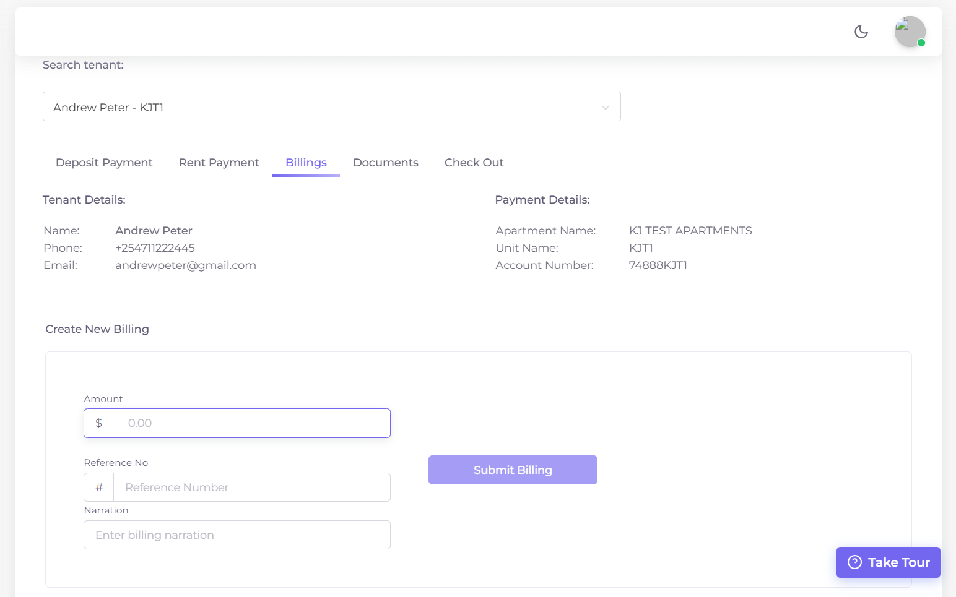Click the green online status indicator

tap(921, 41)
